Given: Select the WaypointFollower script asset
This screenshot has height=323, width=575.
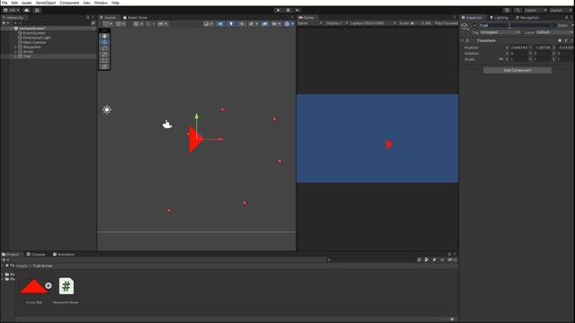Looking at the screenshot, I should (x=66, y=286).
